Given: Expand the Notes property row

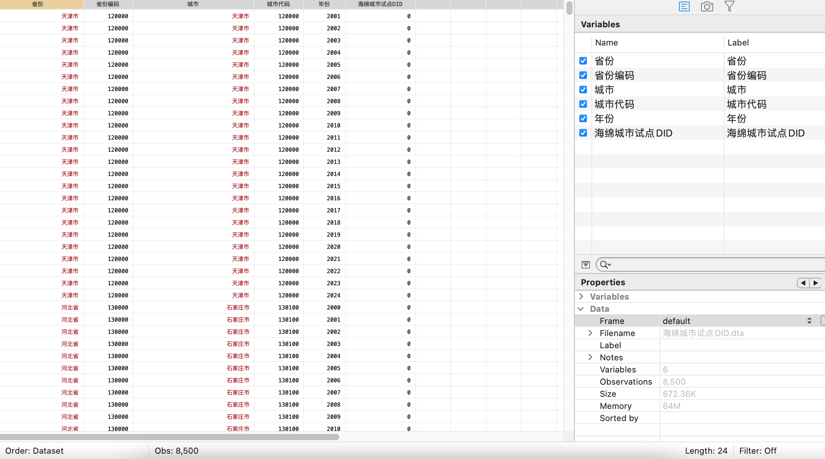Looking at the screenshot, I should point(590,357).
